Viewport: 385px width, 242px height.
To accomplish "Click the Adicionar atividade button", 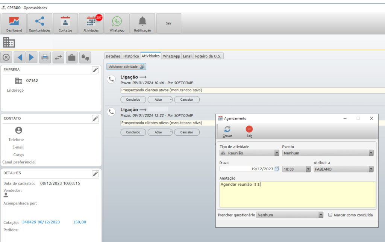I will click(126, 67).
